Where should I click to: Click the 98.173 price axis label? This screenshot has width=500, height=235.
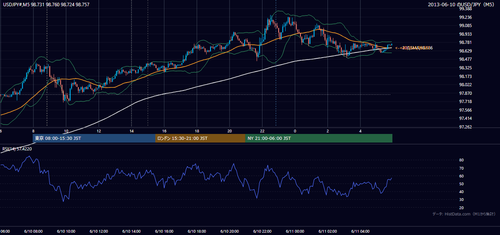pyautogui.click(x=465, y=76)
